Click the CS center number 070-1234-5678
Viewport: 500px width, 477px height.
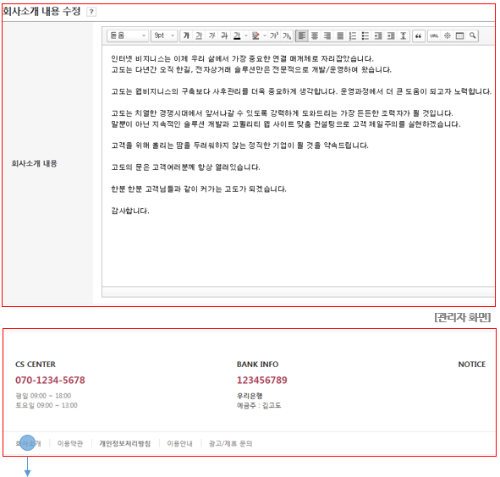pos(50,380)
